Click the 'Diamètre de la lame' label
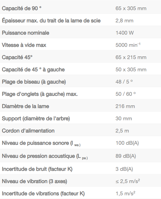 point(25,106)
